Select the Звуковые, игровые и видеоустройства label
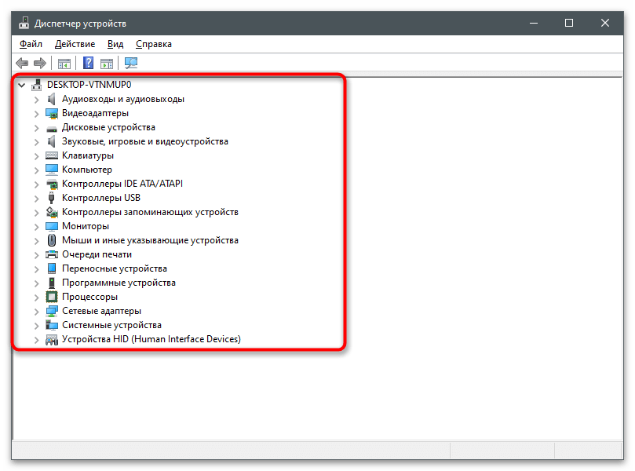 [145, 141]
